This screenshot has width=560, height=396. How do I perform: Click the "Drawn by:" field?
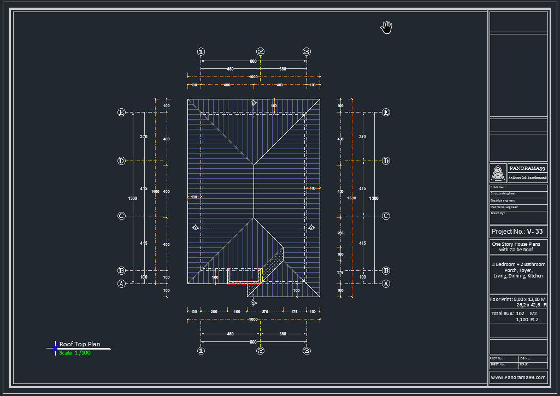(x=518, y=217)
